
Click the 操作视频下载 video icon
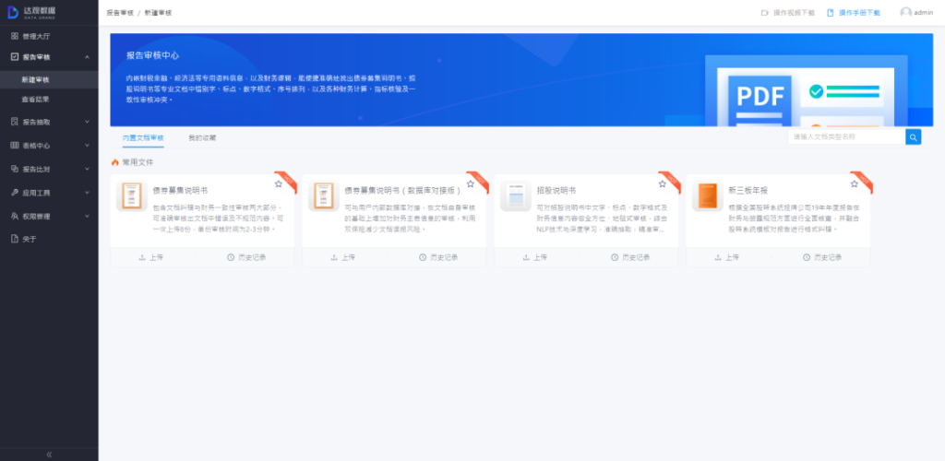(x=764, y=13)
